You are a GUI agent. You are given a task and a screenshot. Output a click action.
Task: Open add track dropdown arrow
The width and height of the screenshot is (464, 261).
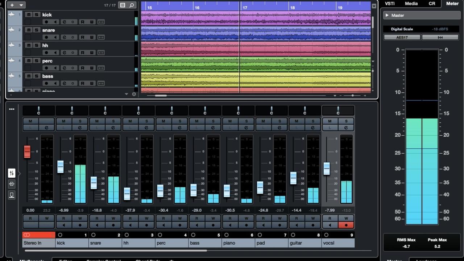(x=21, y=5)
